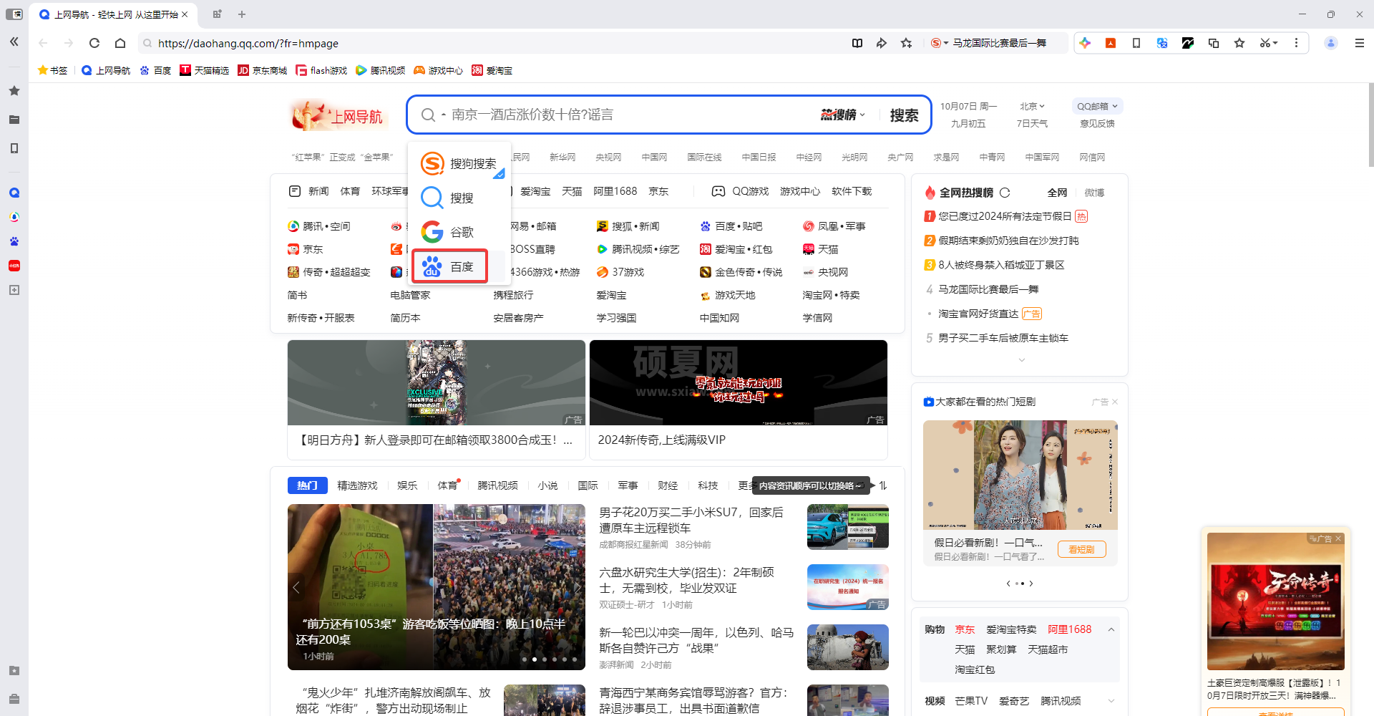
Task: Click news tab sort order icon
Action: point(883,485)
